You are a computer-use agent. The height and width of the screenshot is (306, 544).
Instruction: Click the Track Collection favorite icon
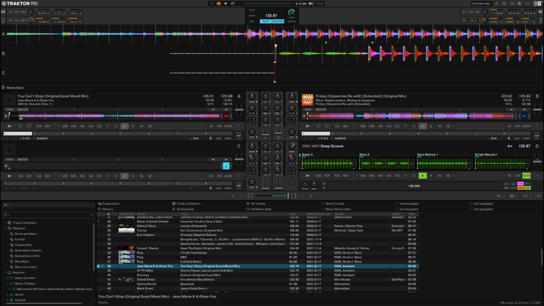[x=174, y=203]
